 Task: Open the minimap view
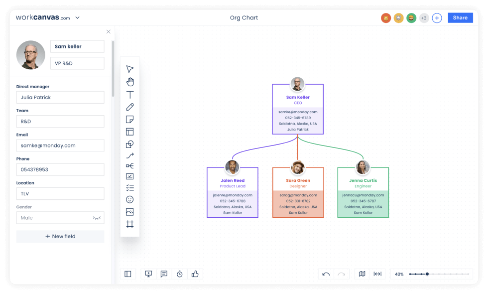pos(362,274)
